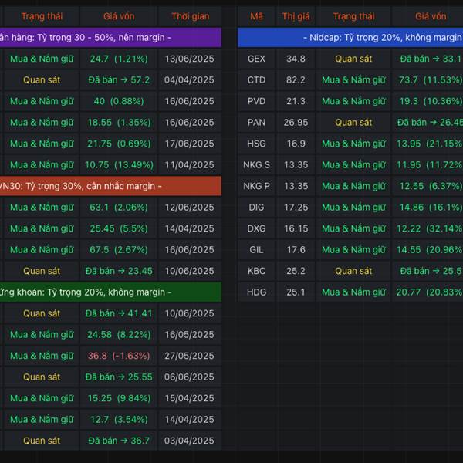The image size is (463, 463).
Task: Select the orange VN30 Tỷ trọng 30% banner
Action: (x=110, y=186)
